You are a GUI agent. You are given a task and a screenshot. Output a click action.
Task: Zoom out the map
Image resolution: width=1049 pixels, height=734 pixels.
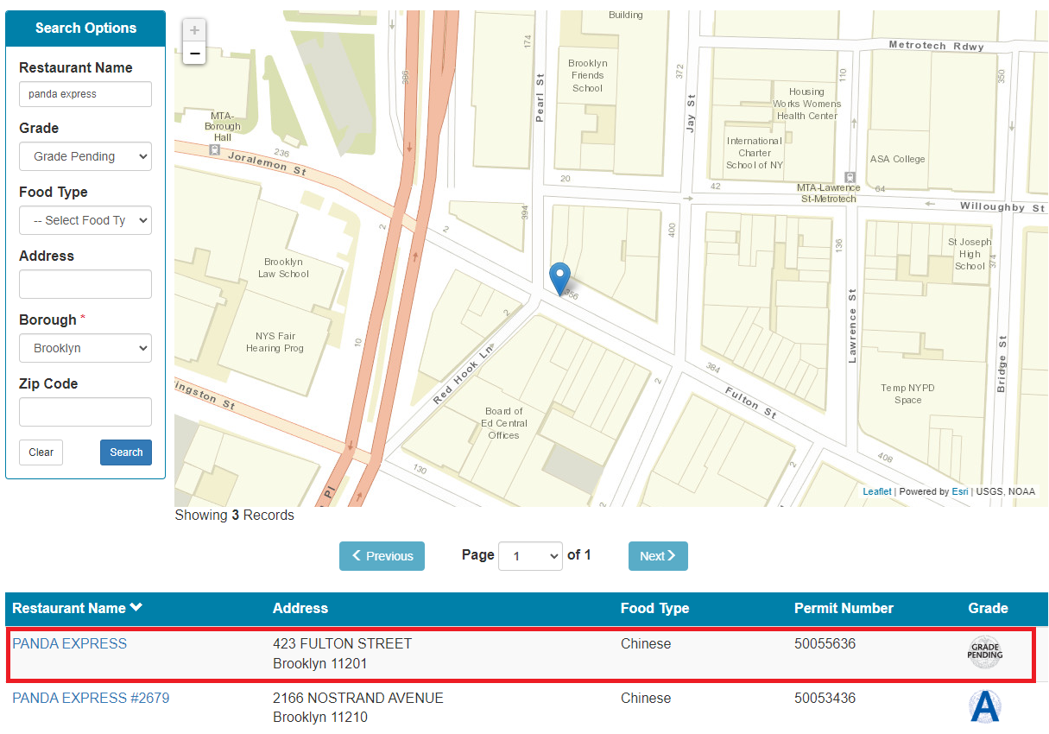pyautogui.click(x=194, y=54)
